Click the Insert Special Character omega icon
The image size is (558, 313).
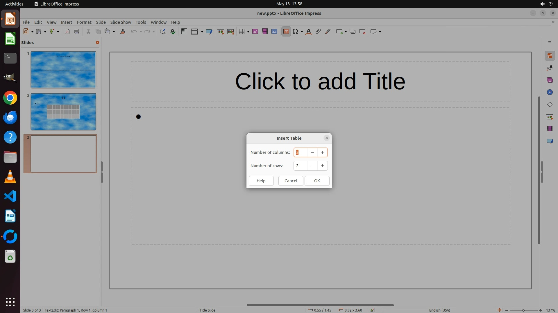coord(295,32)
